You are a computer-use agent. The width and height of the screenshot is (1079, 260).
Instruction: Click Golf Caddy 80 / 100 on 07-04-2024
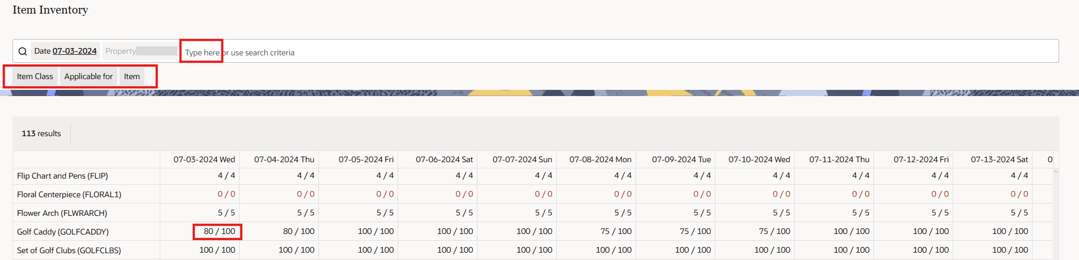pos(298,231)
